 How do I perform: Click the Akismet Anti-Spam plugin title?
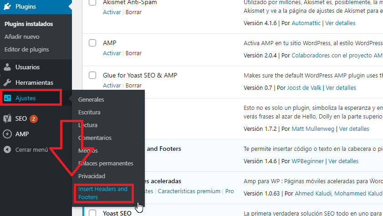click(130, 2)
